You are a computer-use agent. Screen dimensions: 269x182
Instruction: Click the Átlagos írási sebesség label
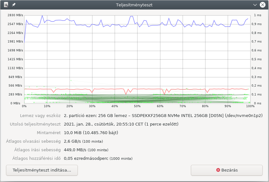37,150
